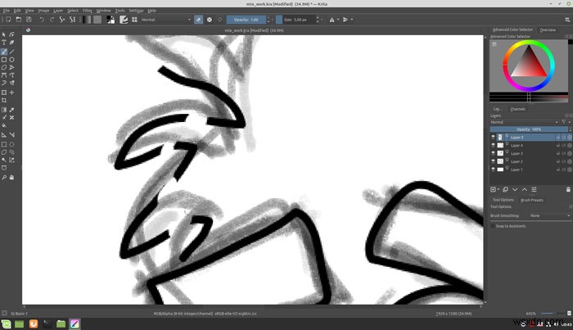Image resolution: width=573 pixels, height=330 pixels.
Task: Select the Shape Select arrow tool
Action: pyautogui.click(x=4, y=34)
